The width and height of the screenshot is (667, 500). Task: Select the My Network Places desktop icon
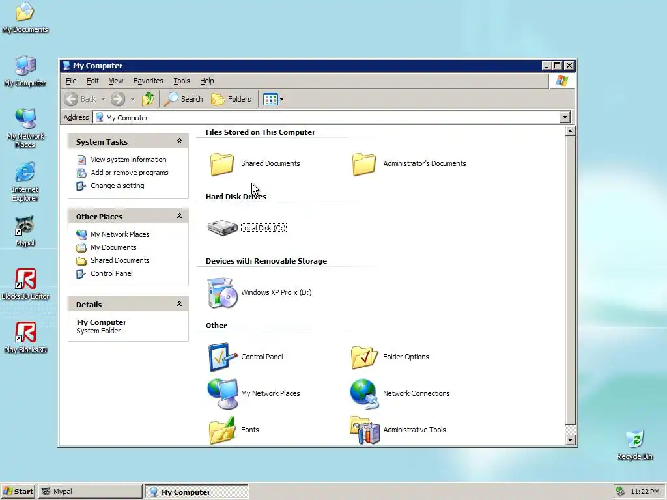[25, 128]
